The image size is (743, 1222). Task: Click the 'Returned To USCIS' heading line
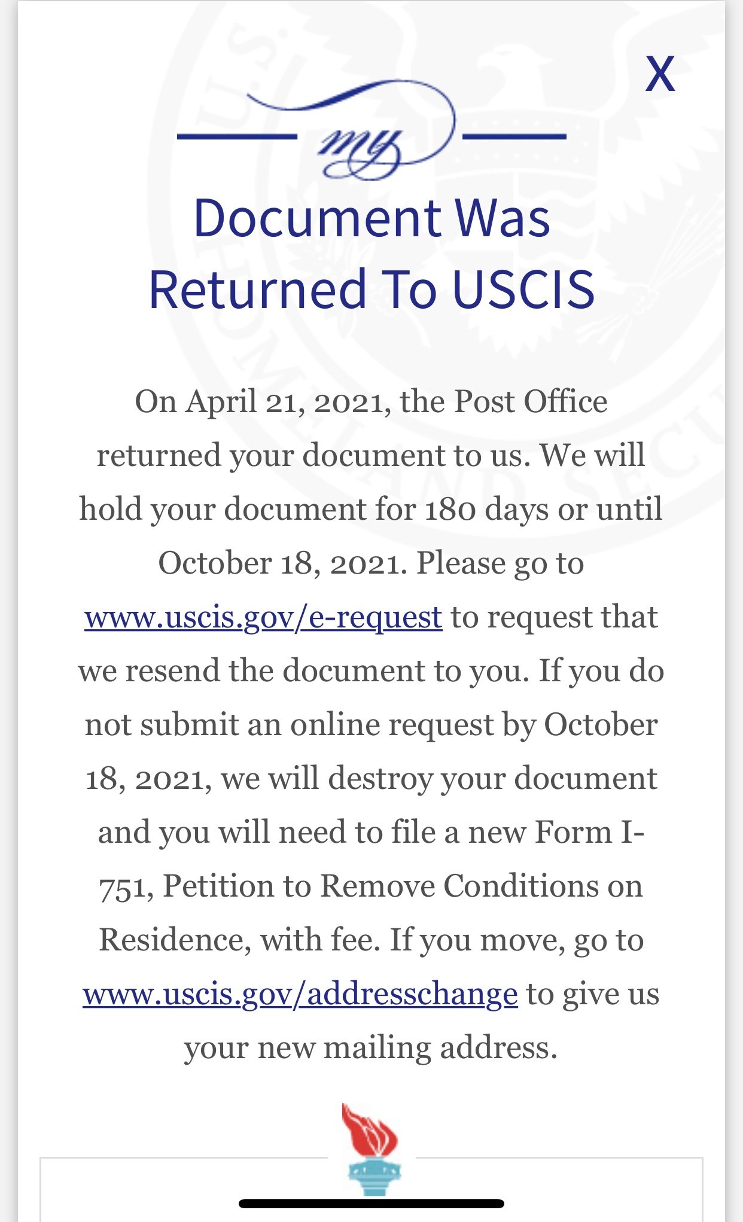point(371,289)
